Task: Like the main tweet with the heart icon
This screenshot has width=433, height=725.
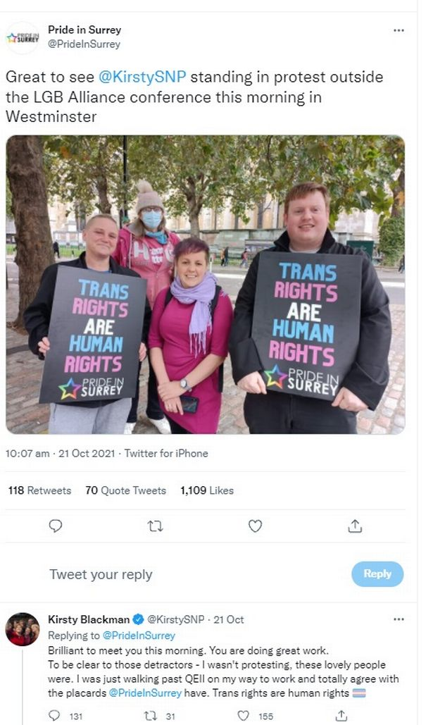Action: click(x=255, y=526)
